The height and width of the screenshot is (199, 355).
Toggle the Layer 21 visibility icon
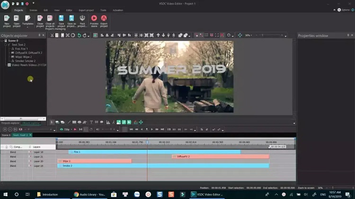pyautogui.click(x=30, y=156)
